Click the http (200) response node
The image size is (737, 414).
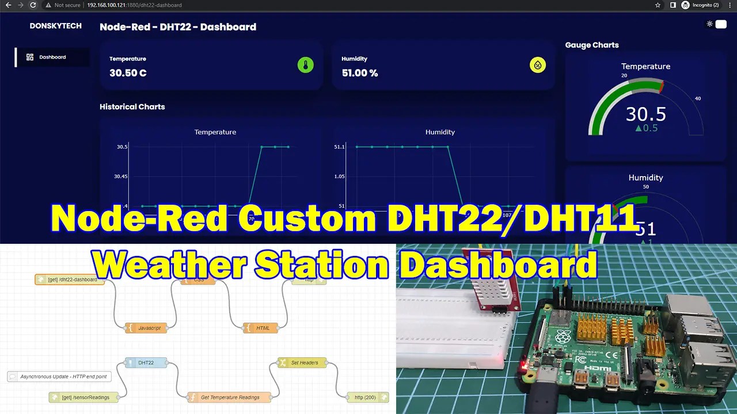[367, 397]
